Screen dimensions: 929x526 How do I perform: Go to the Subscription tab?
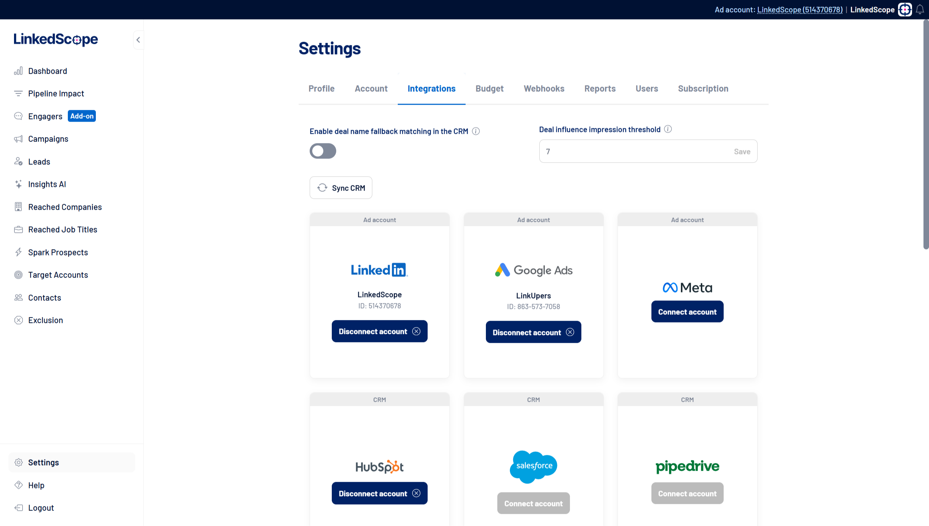point(703,88)
